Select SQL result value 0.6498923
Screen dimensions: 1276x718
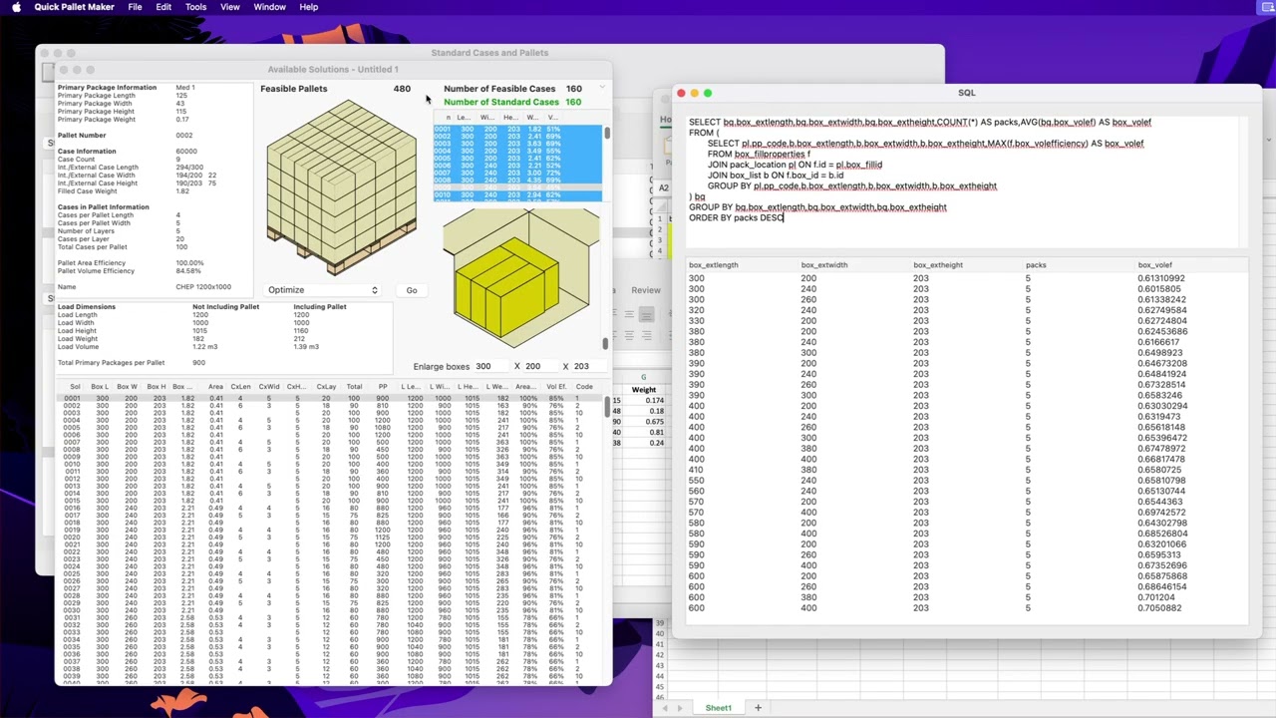1159,353
